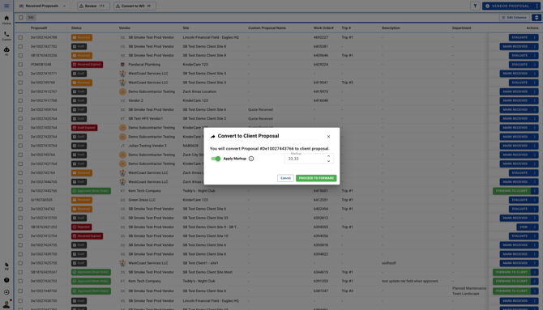This screenshot has width=543, height=310.
Task: Click Evaluate for proposal De10027424788
Action: point(519,37)
